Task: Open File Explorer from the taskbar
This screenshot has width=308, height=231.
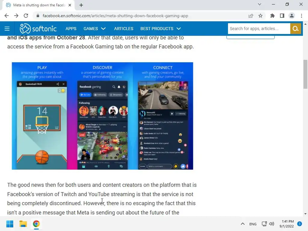Action: [x=23, y=224]
